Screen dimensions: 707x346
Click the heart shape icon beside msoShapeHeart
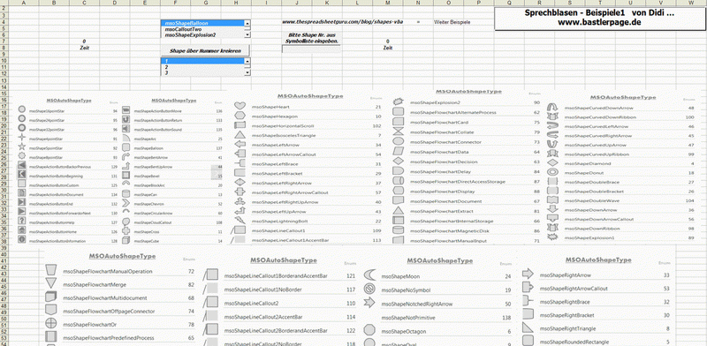pyautogui.click(x=239, y=106)
